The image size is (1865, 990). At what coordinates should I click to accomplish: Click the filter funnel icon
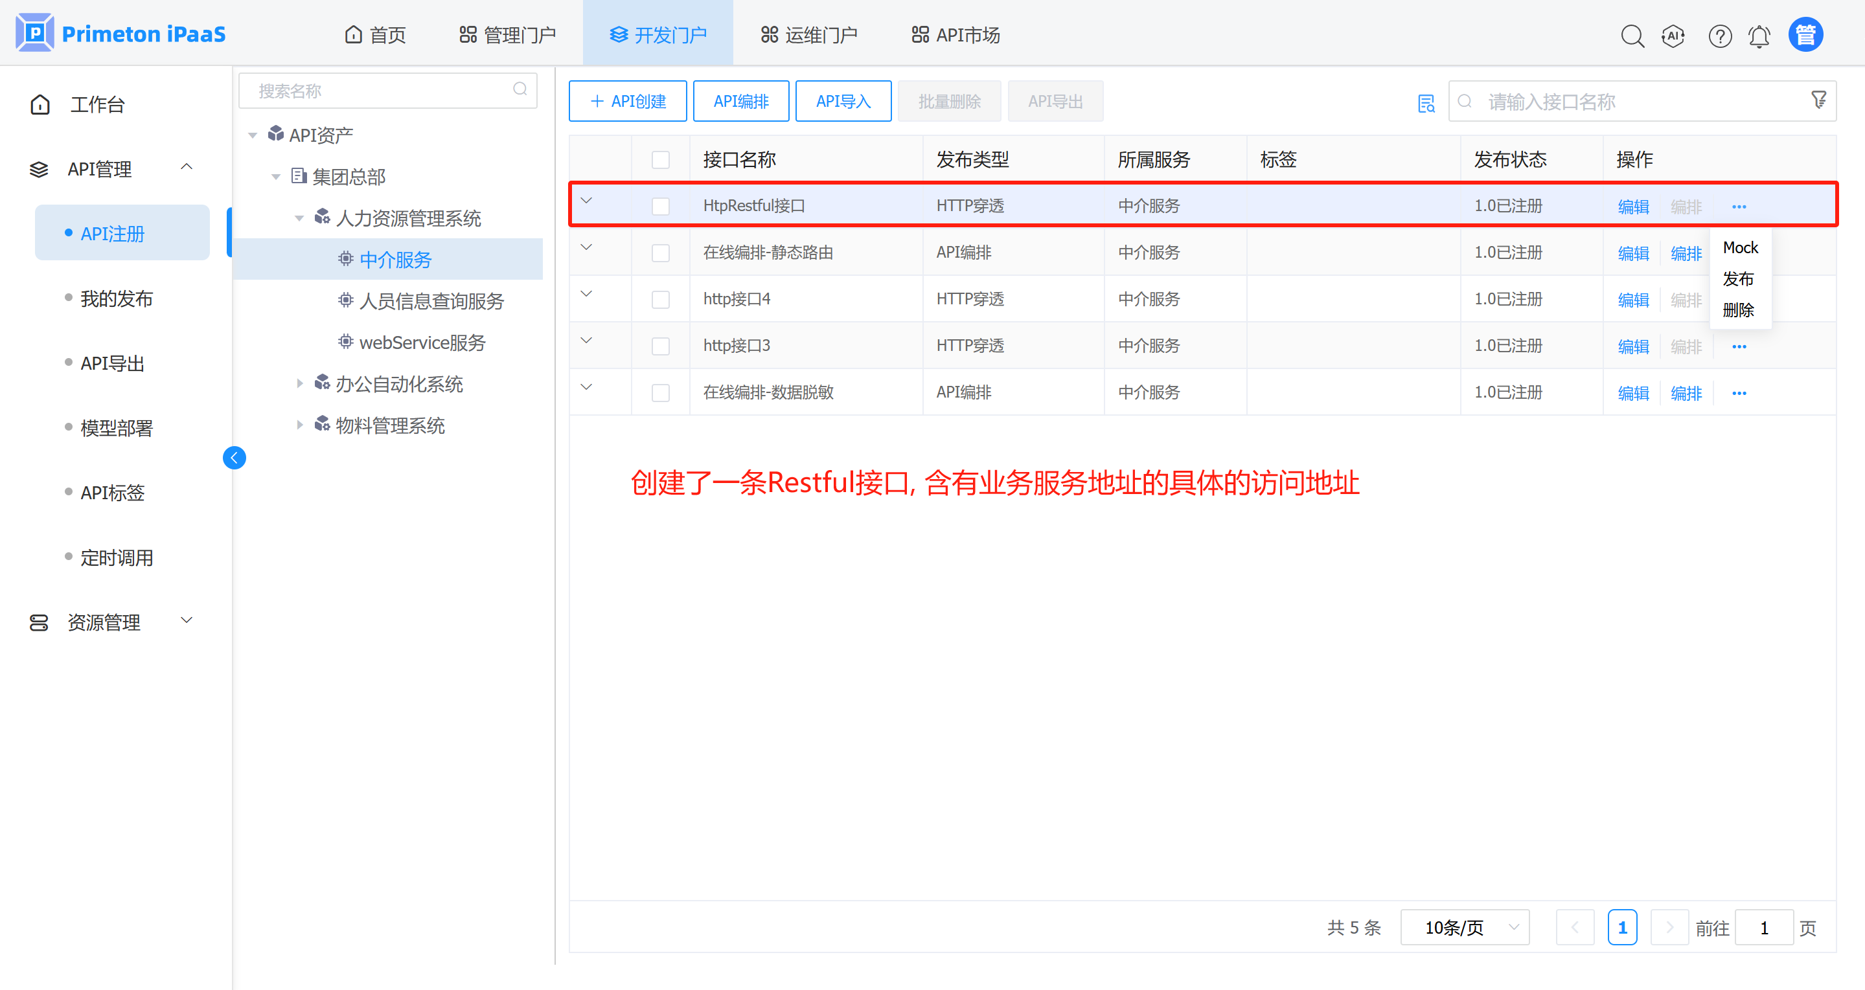1818,100
